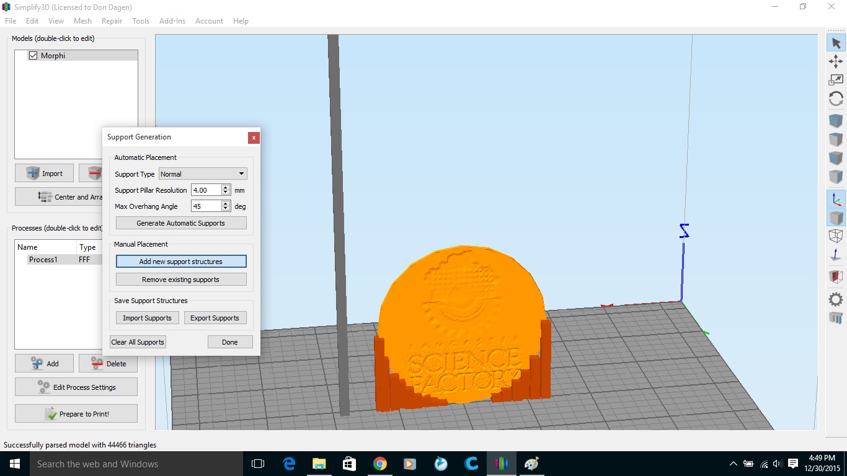Click Import Supports button
The width and height of the screenshot is (847, 476).
[x=147, y=318]
